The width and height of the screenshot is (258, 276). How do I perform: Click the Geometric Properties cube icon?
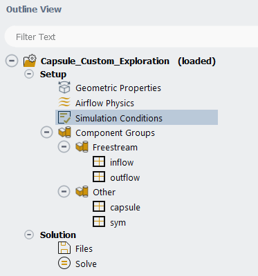(64, 88)
